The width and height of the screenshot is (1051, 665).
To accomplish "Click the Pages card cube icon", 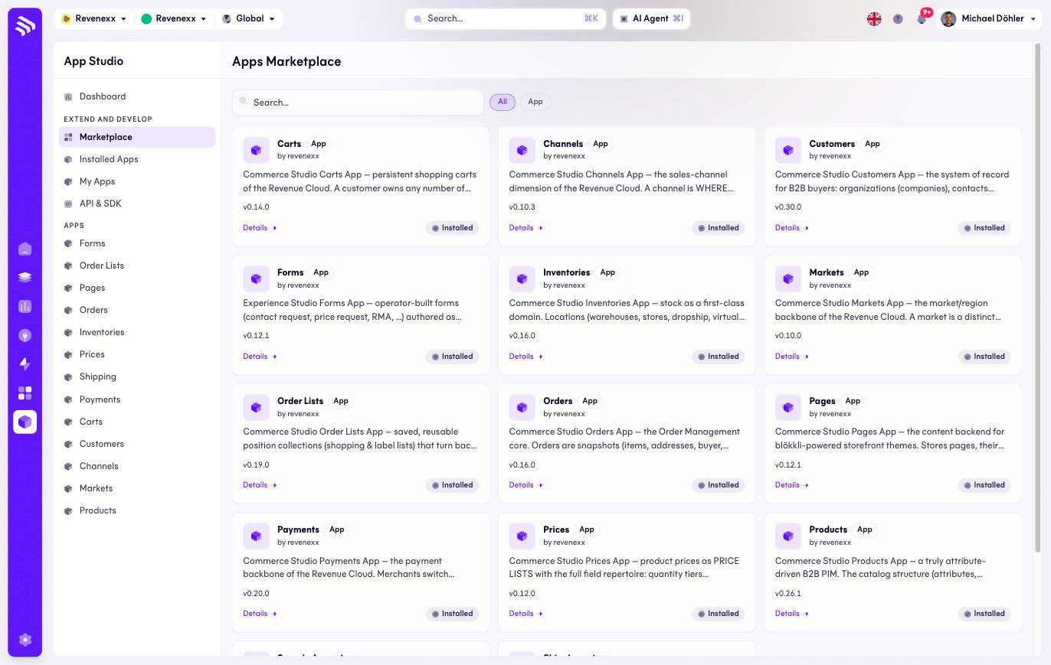I will (787, 407).
